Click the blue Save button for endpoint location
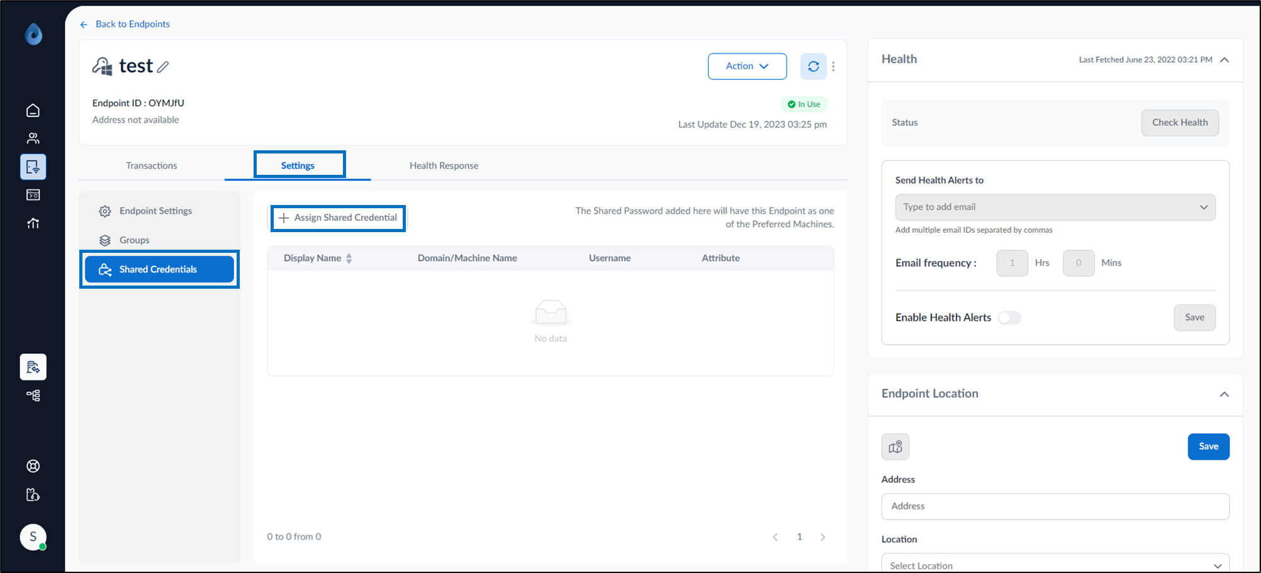The width and height of the screenshot is (1261, 573). click(1208, 447)
